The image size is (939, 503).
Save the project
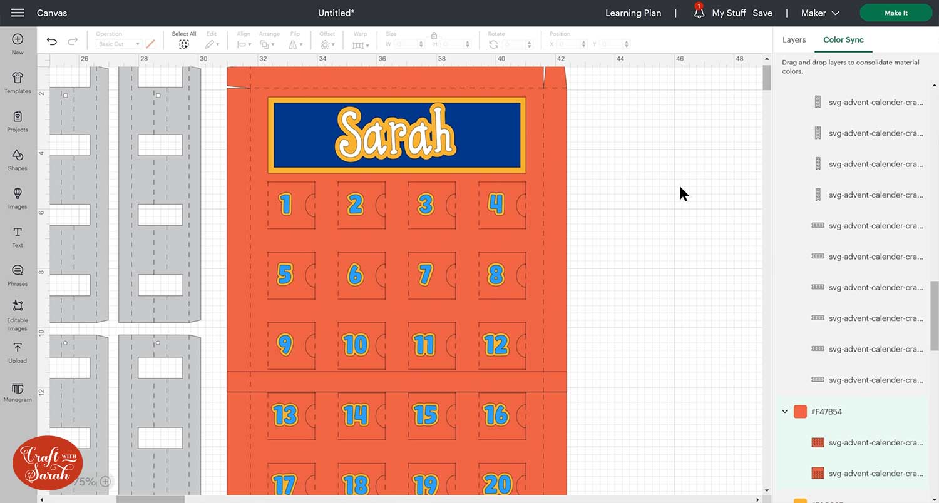click(x=762, y=13)
